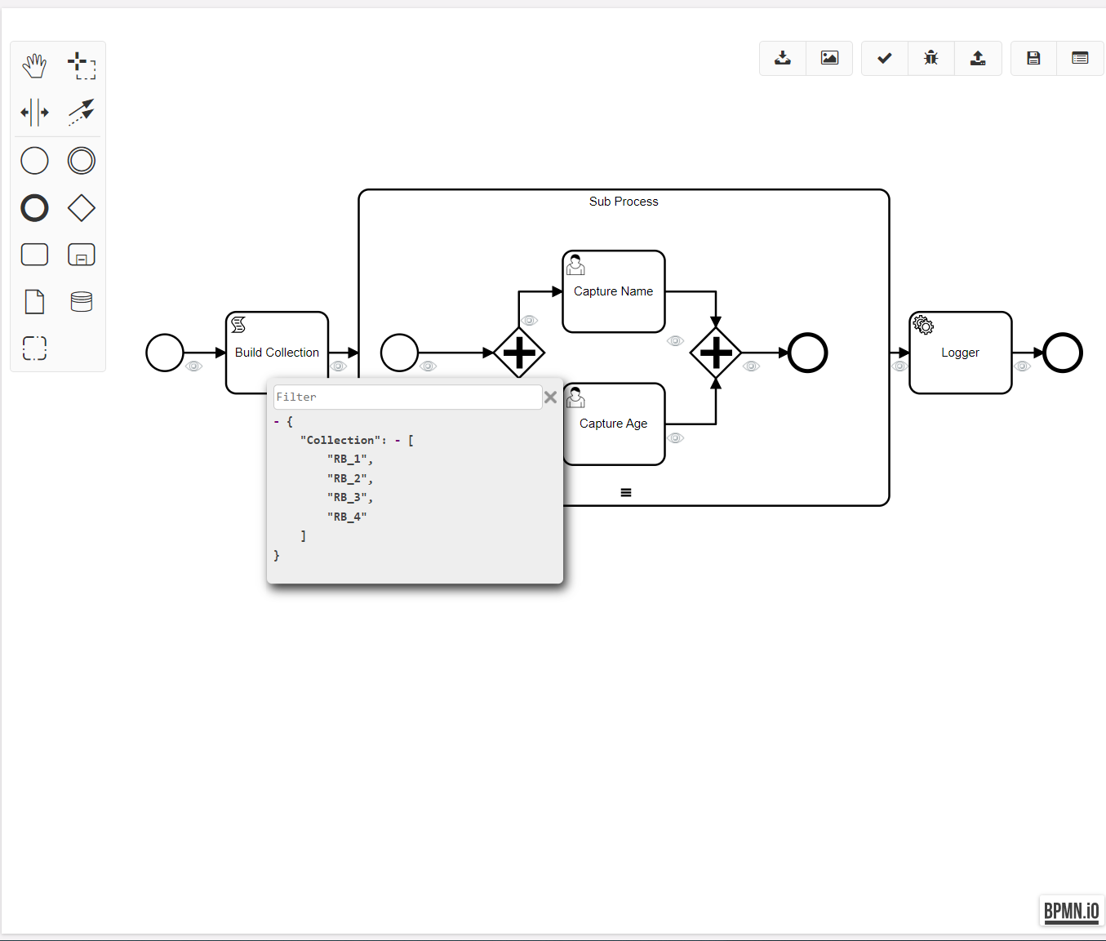Click the save disk icon
The image size is (1106, 941).
pyautogui.click(x=1033, y=58)
